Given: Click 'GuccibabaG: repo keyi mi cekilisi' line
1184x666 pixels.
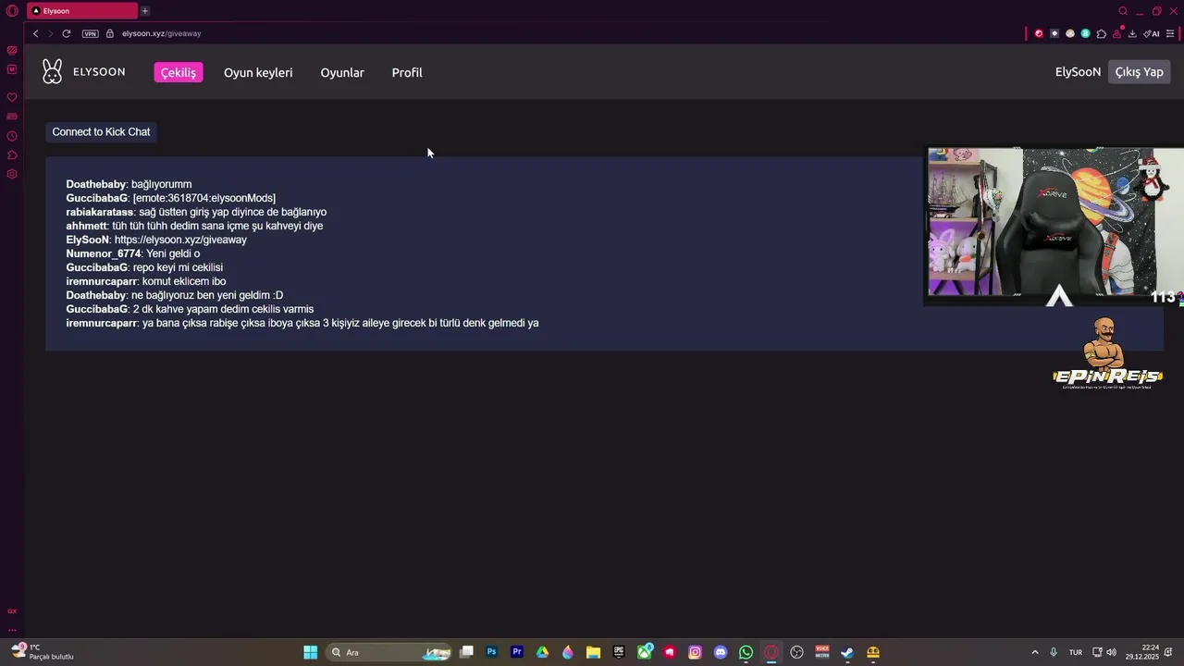Looking at the screenshot, I should [144, 267].
